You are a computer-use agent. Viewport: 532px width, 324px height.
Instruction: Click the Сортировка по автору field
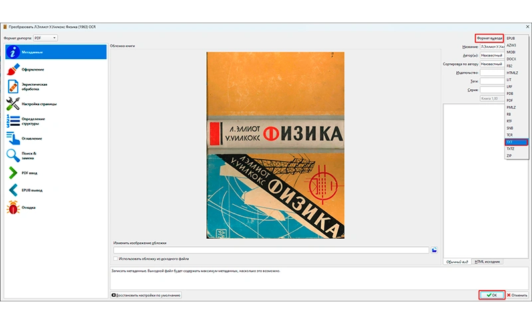click(492, 64)
